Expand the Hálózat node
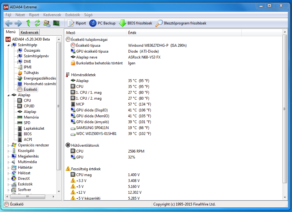Image resolution: width=292 pixels, height=212 pixels. click(8, 173)
